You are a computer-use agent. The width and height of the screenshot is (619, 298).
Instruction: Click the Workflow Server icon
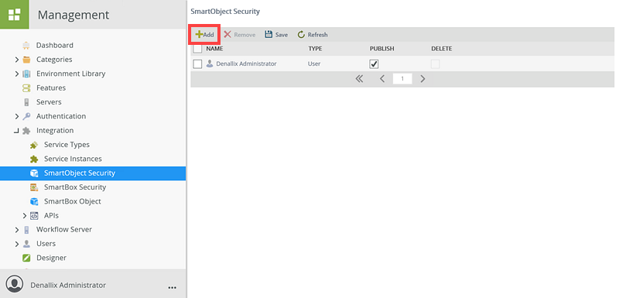[26, 230]
